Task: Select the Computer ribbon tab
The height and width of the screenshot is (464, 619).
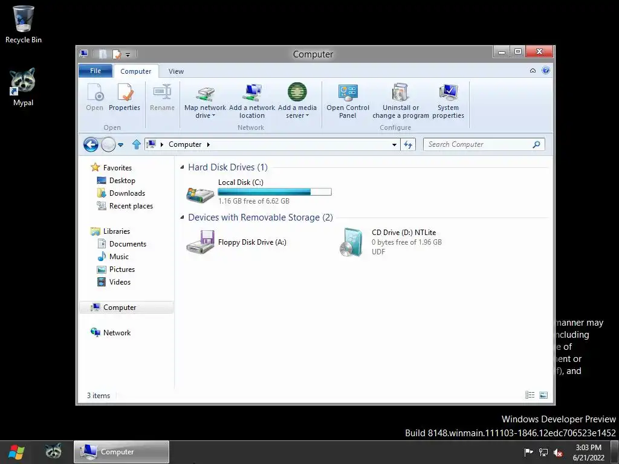Action: pos(136,71)
